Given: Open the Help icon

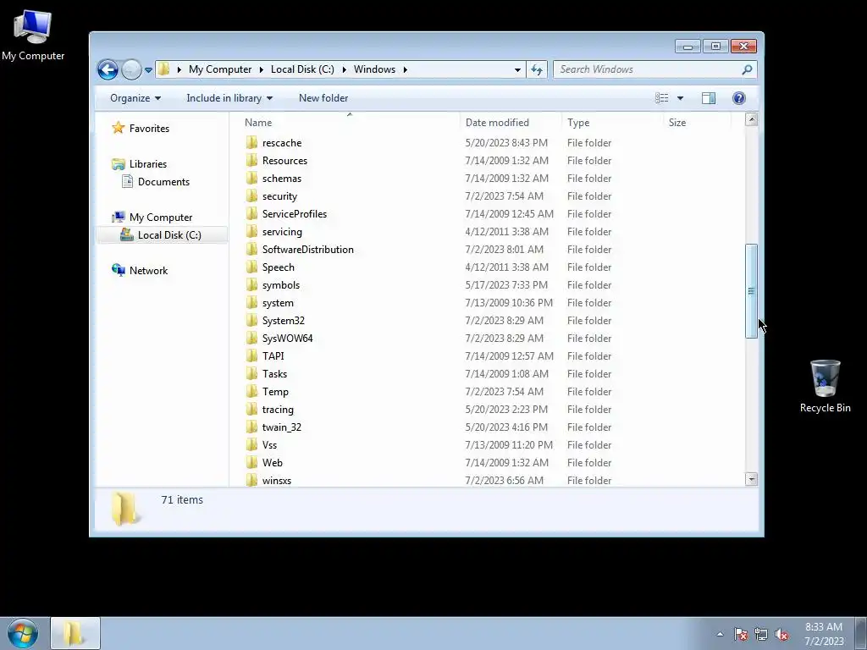Looking at the screenshot, I should (x=738, y=98).
